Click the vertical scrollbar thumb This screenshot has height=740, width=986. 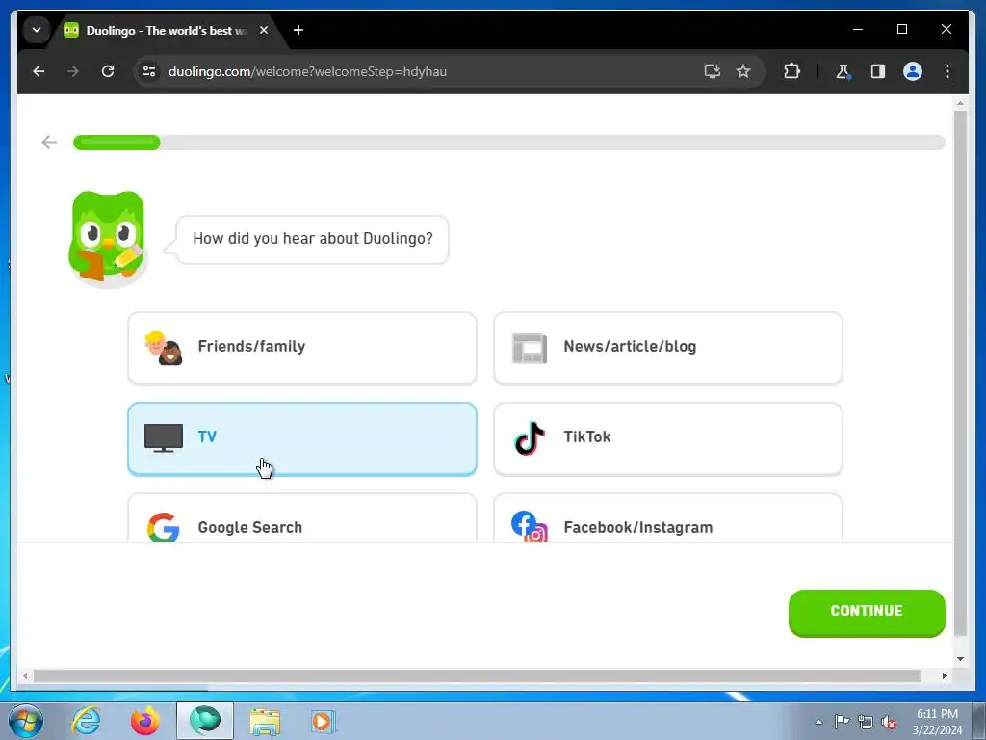[960, 373]
